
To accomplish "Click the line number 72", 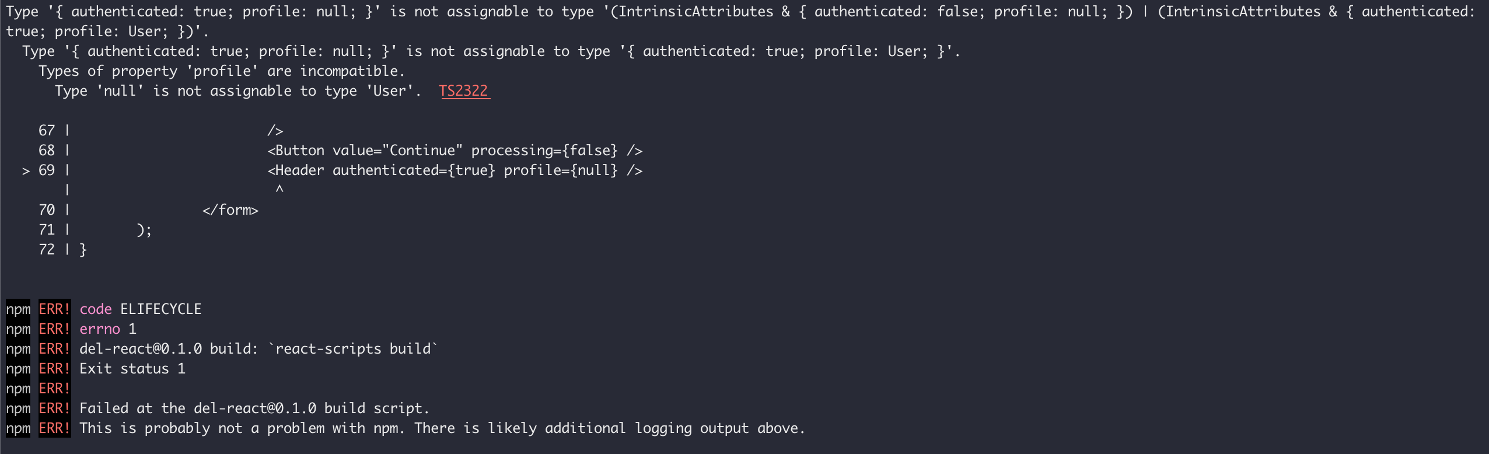I will pos(47,250).
